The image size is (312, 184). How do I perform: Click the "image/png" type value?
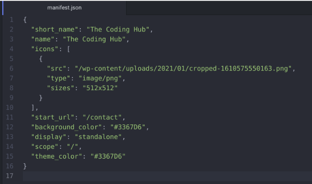pyautogui.click(x=100, y=78)
